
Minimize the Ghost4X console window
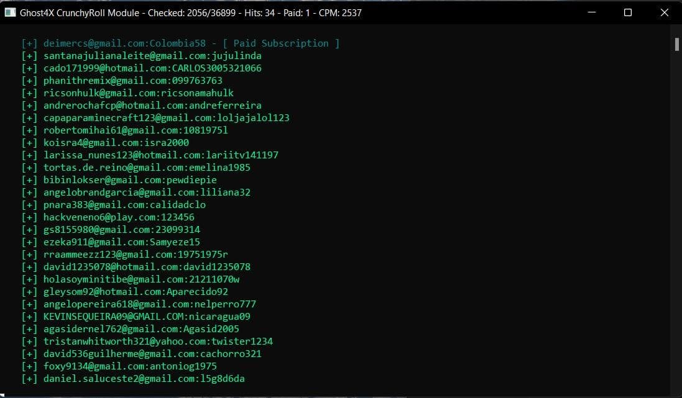pos(592,12)
